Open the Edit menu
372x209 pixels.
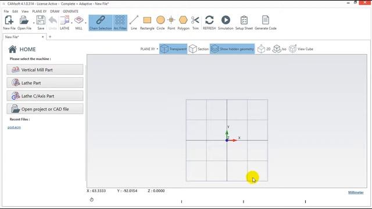pos(15,12)
